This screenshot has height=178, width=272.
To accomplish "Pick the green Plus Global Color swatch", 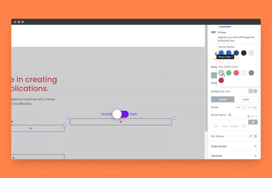I will (x=229, y=73).
